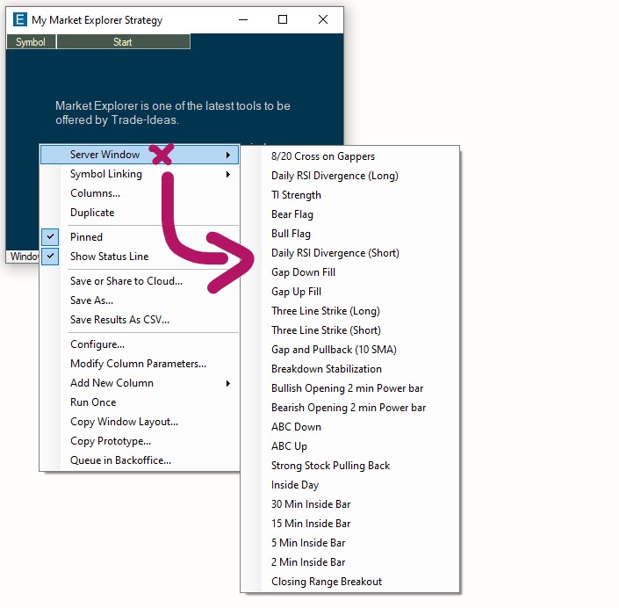The height and width of the screenshot is (608, 619).
Task: Pick the Gap Up Fill strategy
Action: point(296,292)
